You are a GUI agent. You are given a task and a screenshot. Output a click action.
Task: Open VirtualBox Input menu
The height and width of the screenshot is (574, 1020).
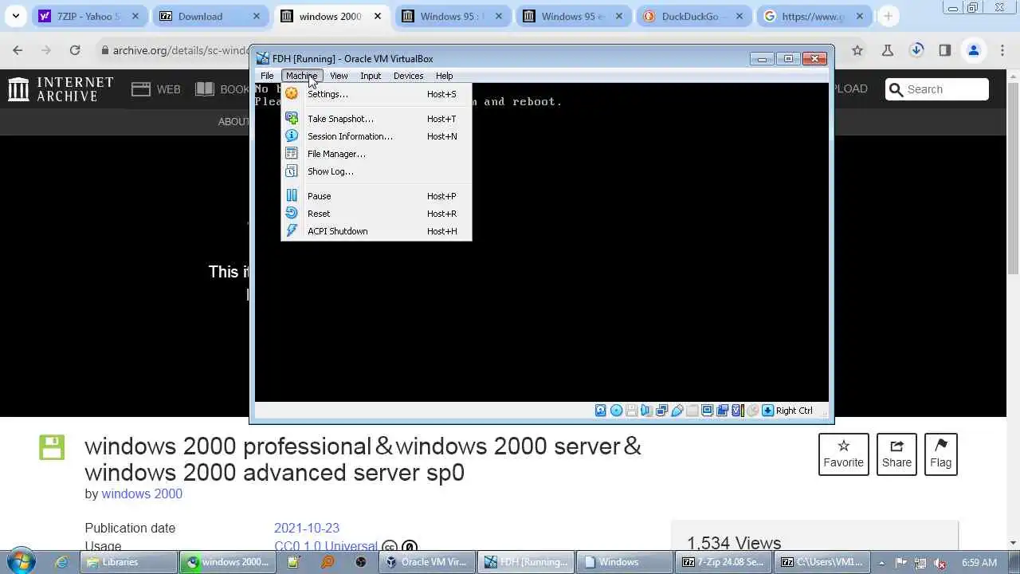[x=371, y=76]
